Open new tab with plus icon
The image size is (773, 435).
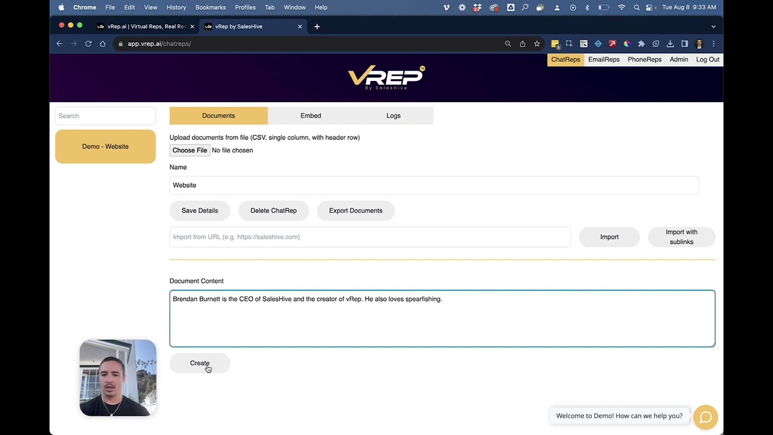coord(317,27)
